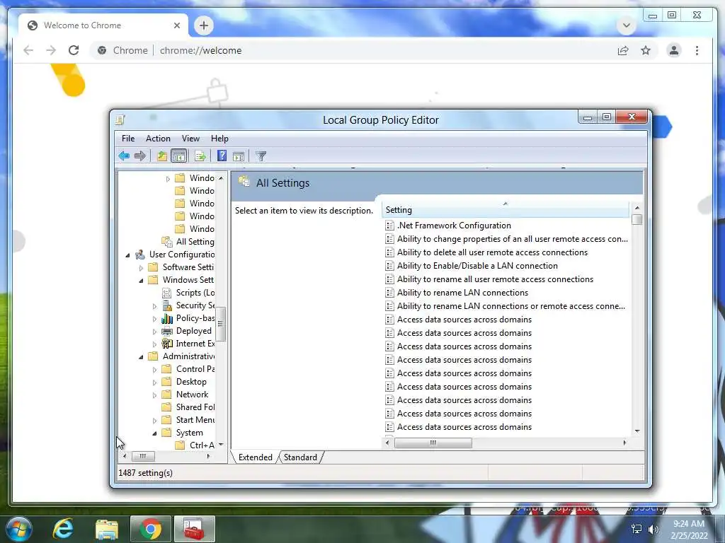Screen dimensions: 725x543
Task: Select Scripts (Logon/Logoff) tree item
Action: point(195,293)
